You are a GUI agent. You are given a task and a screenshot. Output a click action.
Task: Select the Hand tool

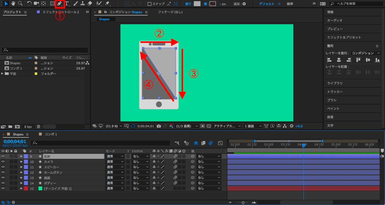click(x=13, y=4)
